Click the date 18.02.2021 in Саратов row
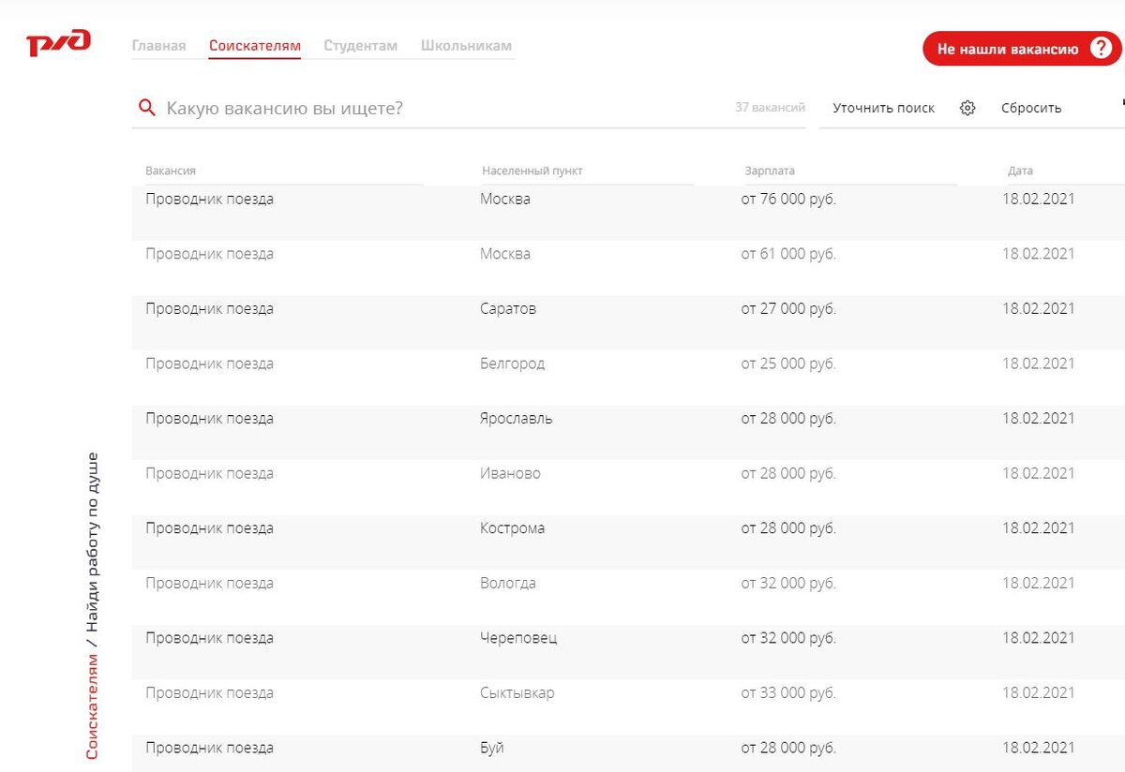This screenshot has height=772, width=1125. coord(1038,308)
